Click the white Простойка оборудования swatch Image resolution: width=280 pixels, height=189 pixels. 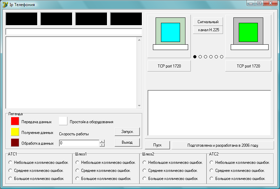coord(63,121)
